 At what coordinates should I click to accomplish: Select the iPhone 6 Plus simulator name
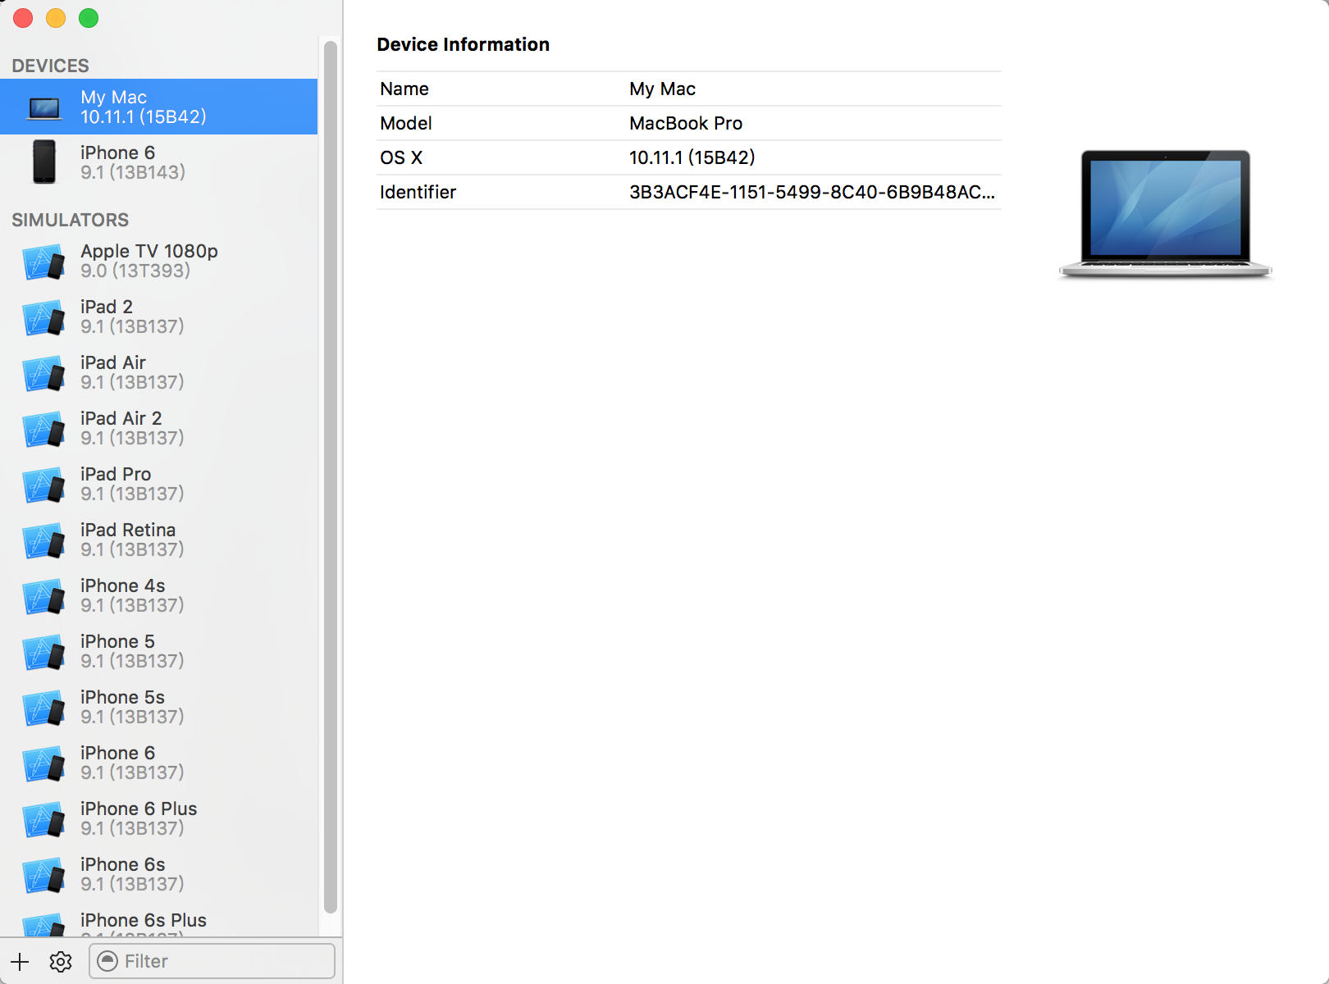[139, 809]
